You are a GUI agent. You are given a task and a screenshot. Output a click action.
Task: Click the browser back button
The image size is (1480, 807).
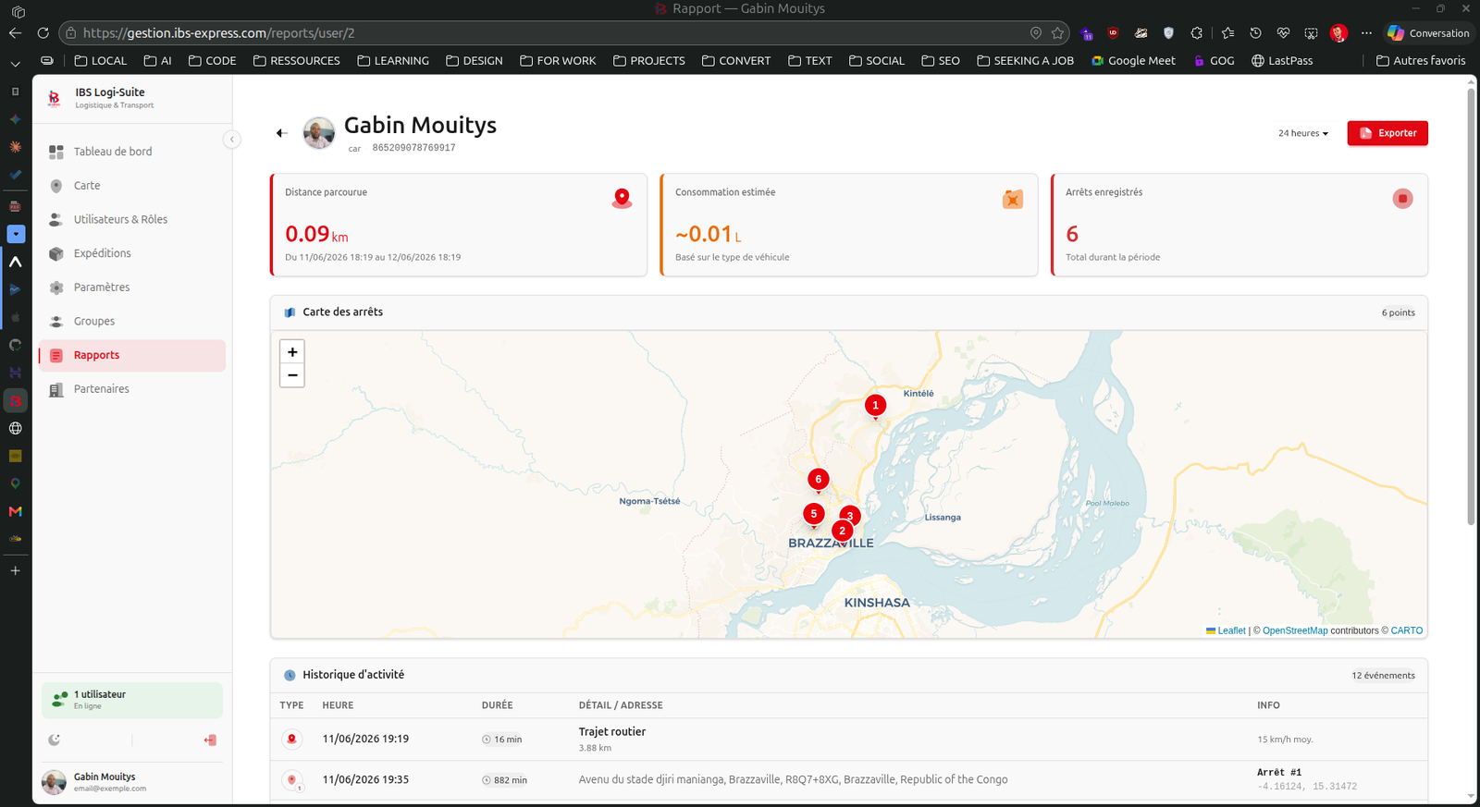[16, 33]
